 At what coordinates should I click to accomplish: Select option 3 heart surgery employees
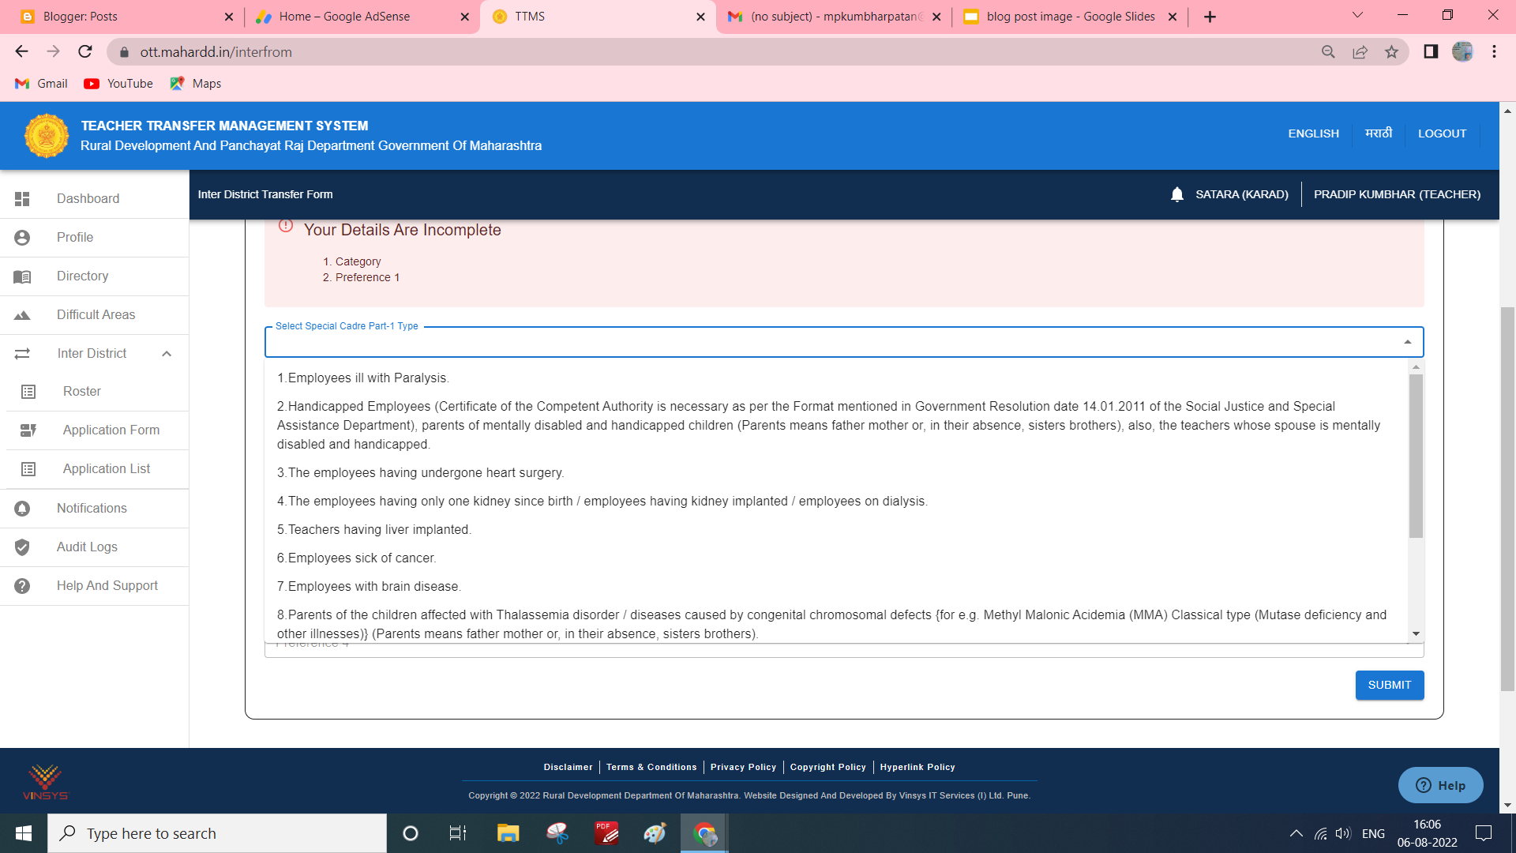coord(835,473)
